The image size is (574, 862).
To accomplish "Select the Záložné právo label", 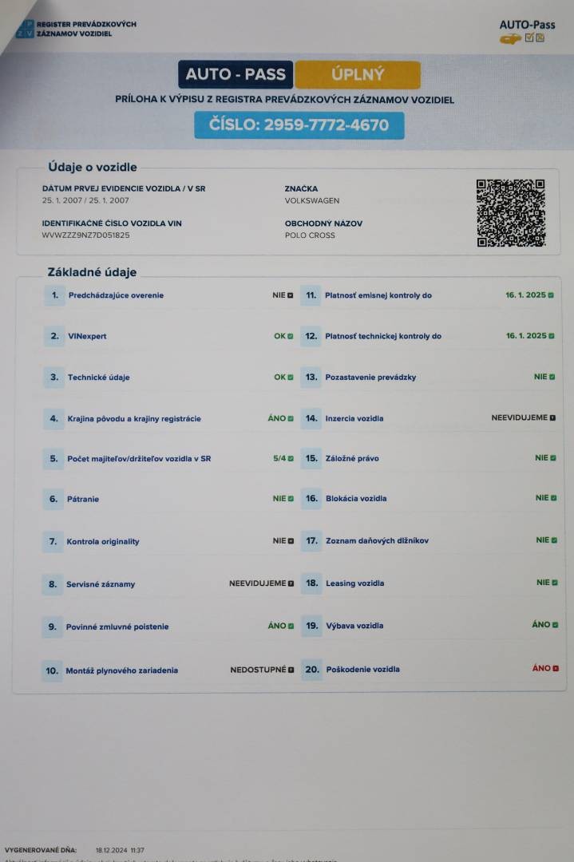I will [352, 458].
